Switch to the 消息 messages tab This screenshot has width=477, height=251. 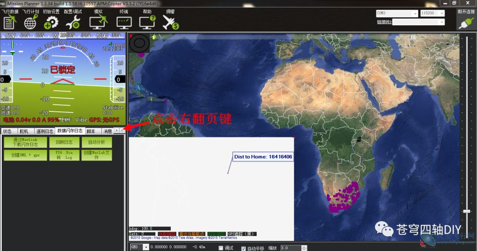(108, 131)
